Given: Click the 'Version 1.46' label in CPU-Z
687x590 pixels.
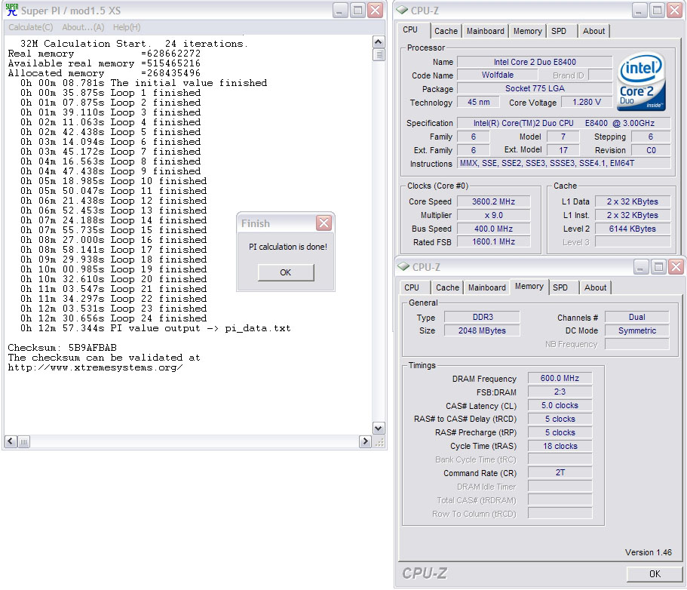Looking at the screenshot, I should point(649,552).
